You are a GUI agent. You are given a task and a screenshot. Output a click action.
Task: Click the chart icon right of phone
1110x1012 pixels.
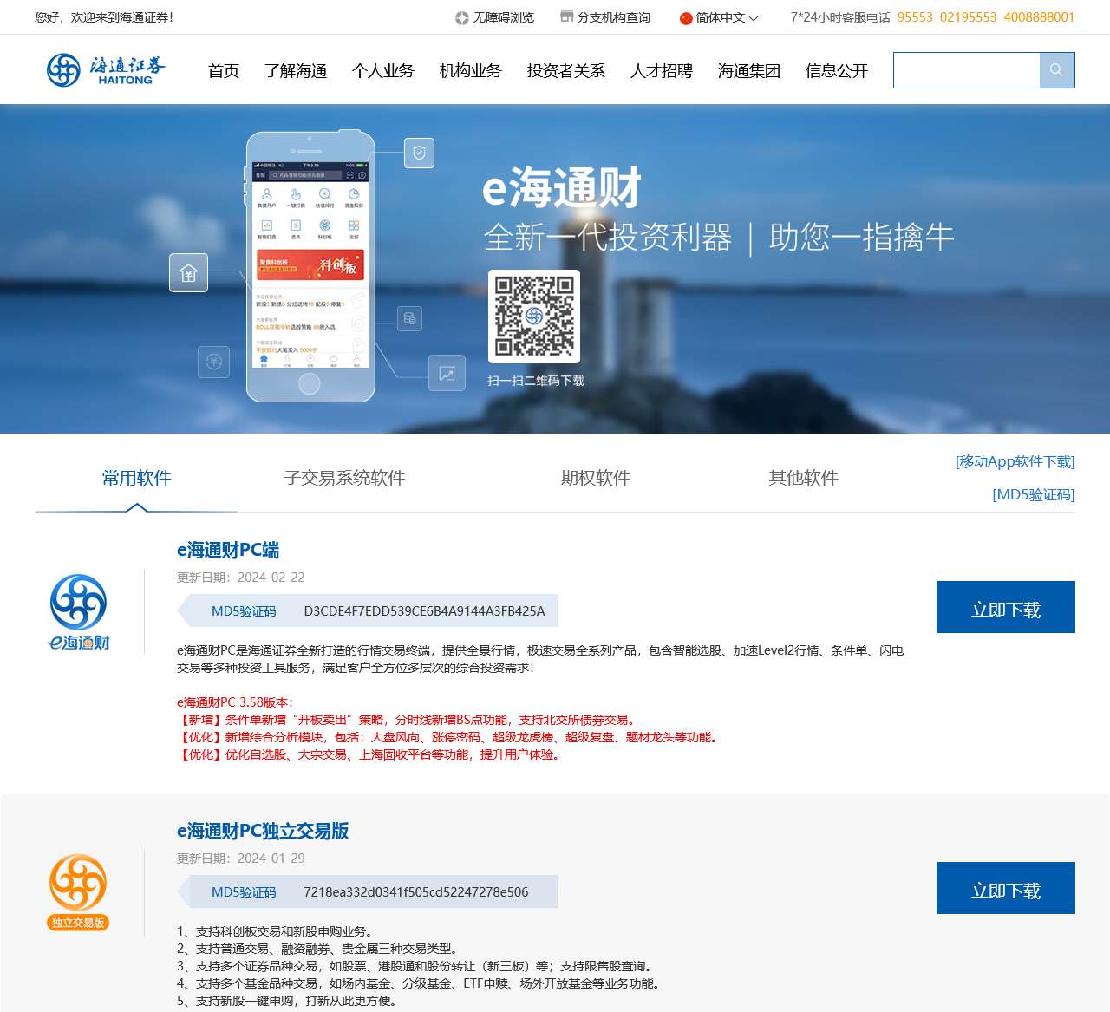(447, 374)
